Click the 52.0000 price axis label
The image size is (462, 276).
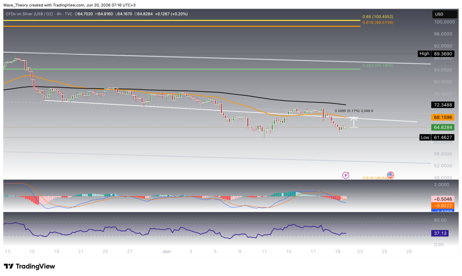click(443, 166)
